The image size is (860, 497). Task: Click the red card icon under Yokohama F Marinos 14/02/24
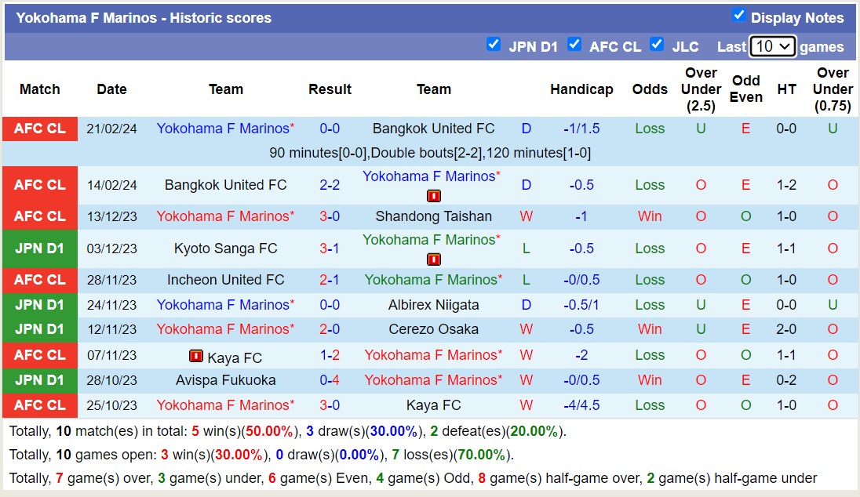pos(434,196)
